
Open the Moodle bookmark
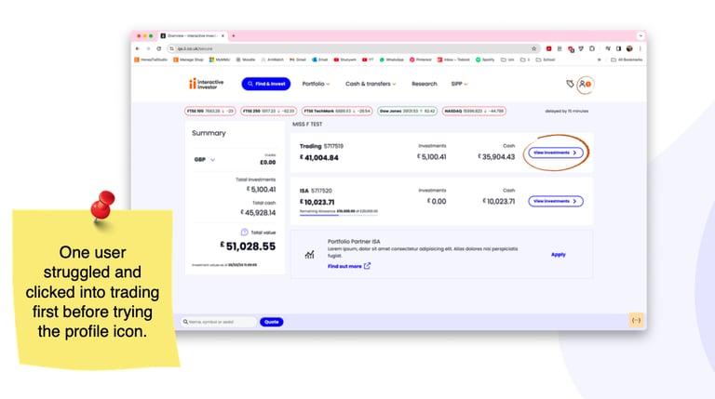(x=246, y=60)
